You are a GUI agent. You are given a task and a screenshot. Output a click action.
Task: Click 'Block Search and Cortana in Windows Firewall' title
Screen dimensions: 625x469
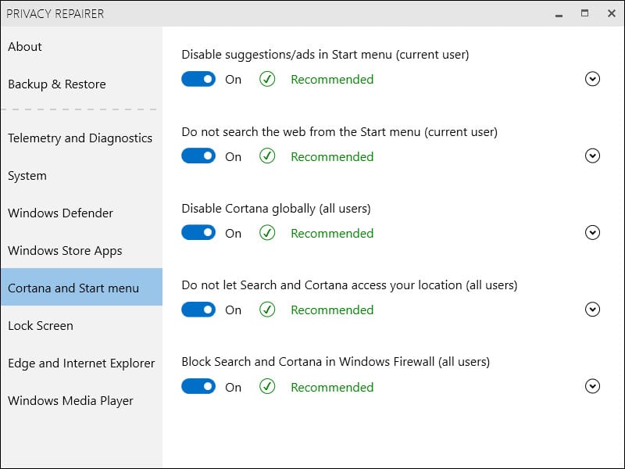coord(336,361)
